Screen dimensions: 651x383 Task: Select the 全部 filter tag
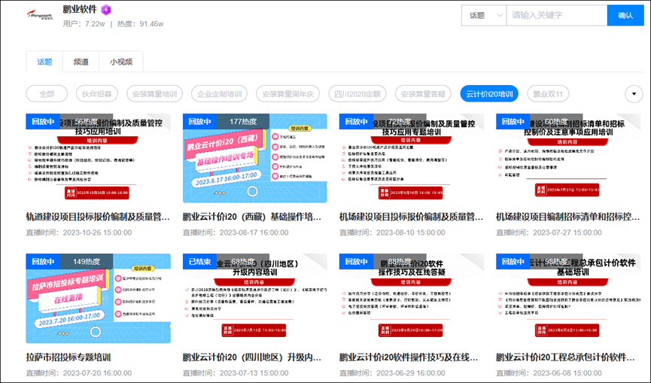click(x=47, y=94)
